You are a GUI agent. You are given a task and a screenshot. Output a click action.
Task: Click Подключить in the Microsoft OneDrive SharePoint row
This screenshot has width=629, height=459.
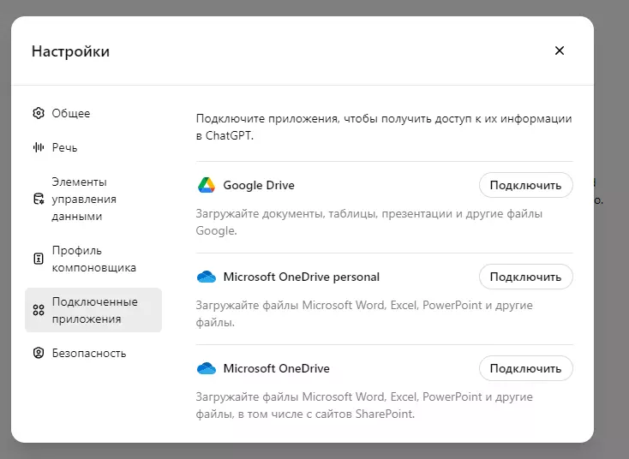pos(525,368)
